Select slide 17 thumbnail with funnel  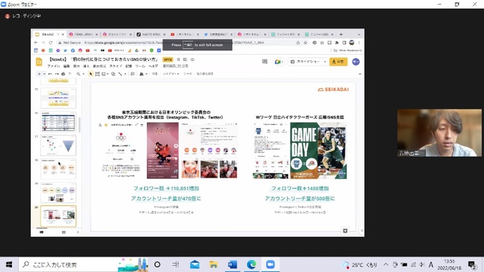(58, 145)
